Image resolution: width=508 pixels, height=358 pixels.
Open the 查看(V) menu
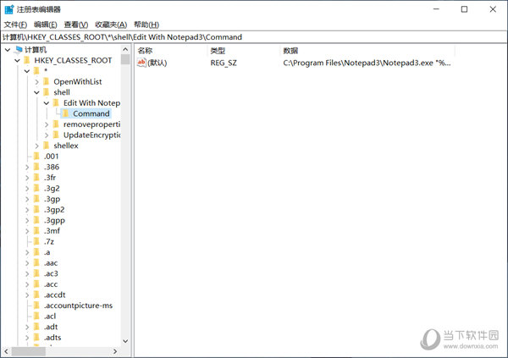coord(76,25)
